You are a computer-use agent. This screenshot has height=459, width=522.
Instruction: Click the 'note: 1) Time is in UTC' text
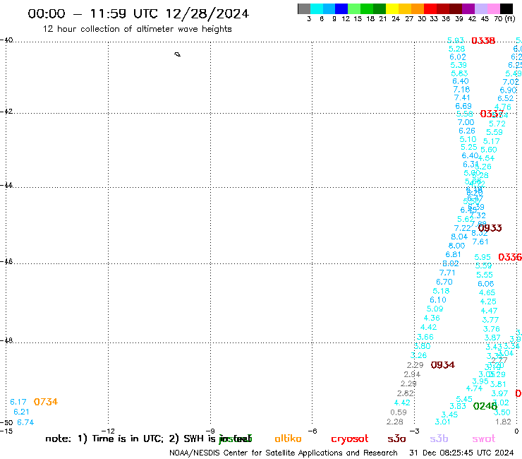click(104, 439)
